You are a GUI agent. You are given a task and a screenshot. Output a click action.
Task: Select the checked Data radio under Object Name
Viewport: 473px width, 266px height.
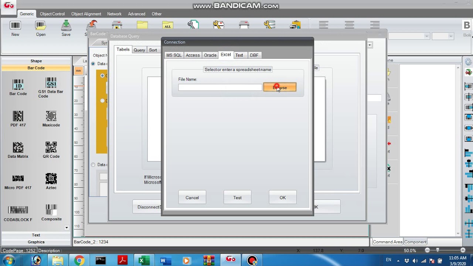tap(93, 64)
